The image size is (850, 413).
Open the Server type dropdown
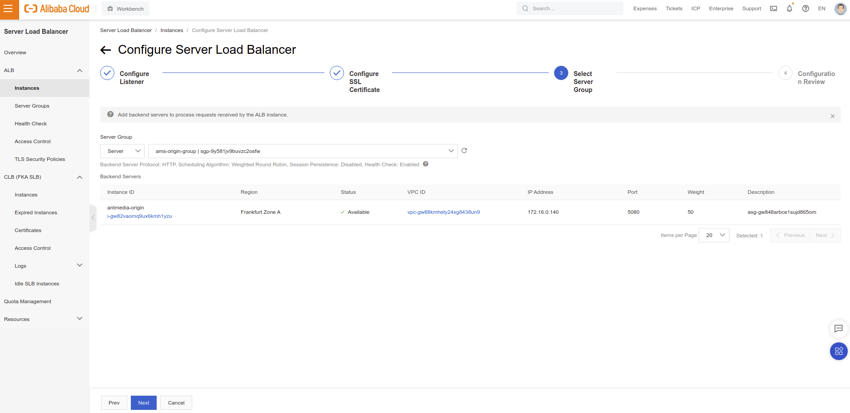pos(122,151)
